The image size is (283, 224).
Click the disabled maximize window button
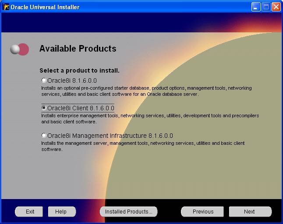pyautogui.click(x=266, y=7)
